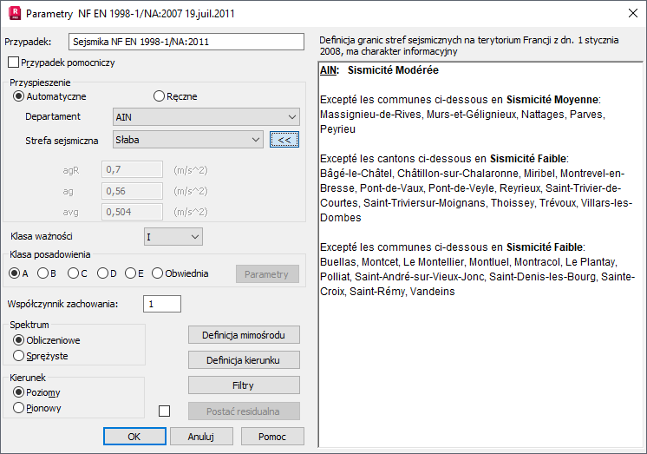The width and height of the screenshot is (647, 454).
Task: Choose Sprężyste spectrum option
Action: tap(18, 356)
